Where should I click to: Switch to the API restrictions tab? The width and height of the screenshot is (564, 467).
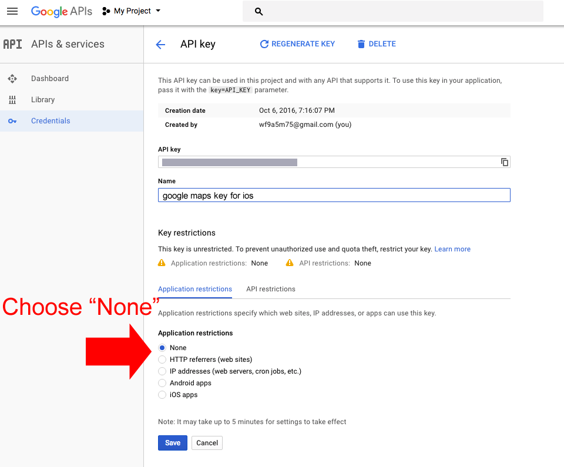point(271,289)
